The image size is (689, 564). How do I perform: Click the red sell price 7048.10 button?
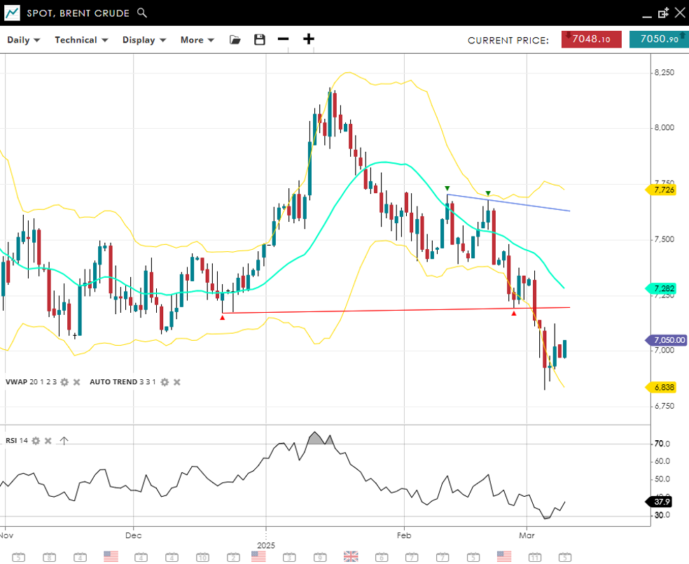click(x=591, y=40)
